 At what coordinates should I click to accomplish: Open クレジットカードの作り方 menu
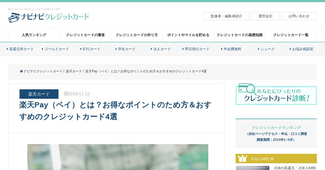pyautogui.click(x=137, y=35)
